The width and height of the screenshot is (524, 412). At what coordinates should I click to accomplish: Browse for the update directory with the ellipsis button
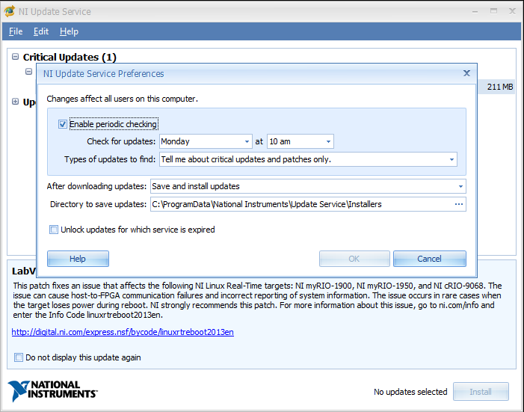459,204
